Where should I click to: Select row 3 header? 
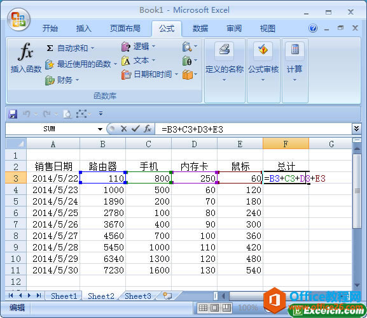[16, 178]
